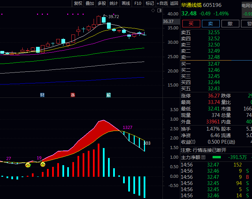The height and width of the screenshot is (199, 252).
Task: Select the 买一 price 32.47
Action: coord(214,64)
